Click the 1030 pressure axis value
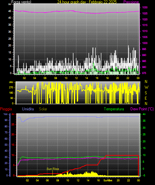The width and height of the screenshot is (155, 185). 145,7
